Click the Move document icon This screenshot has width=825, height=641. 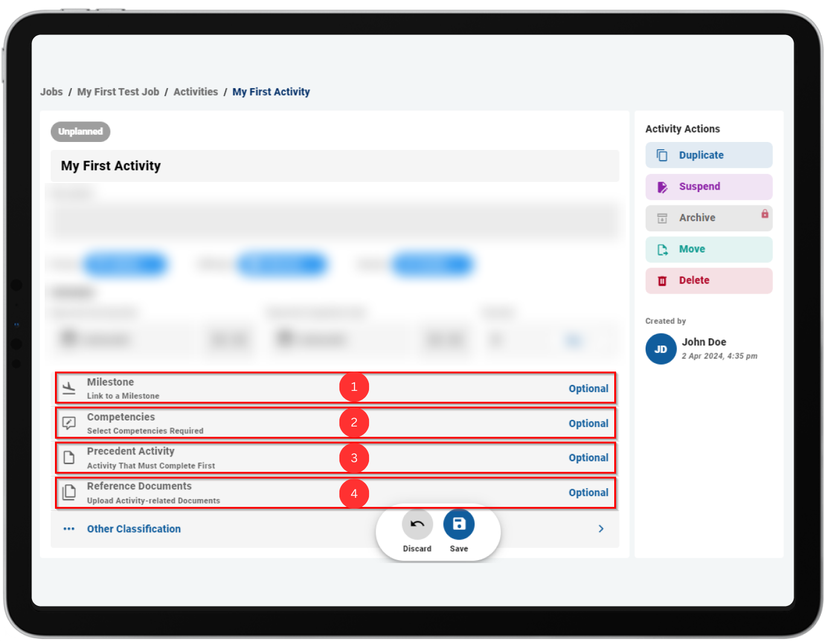[662, 250]
